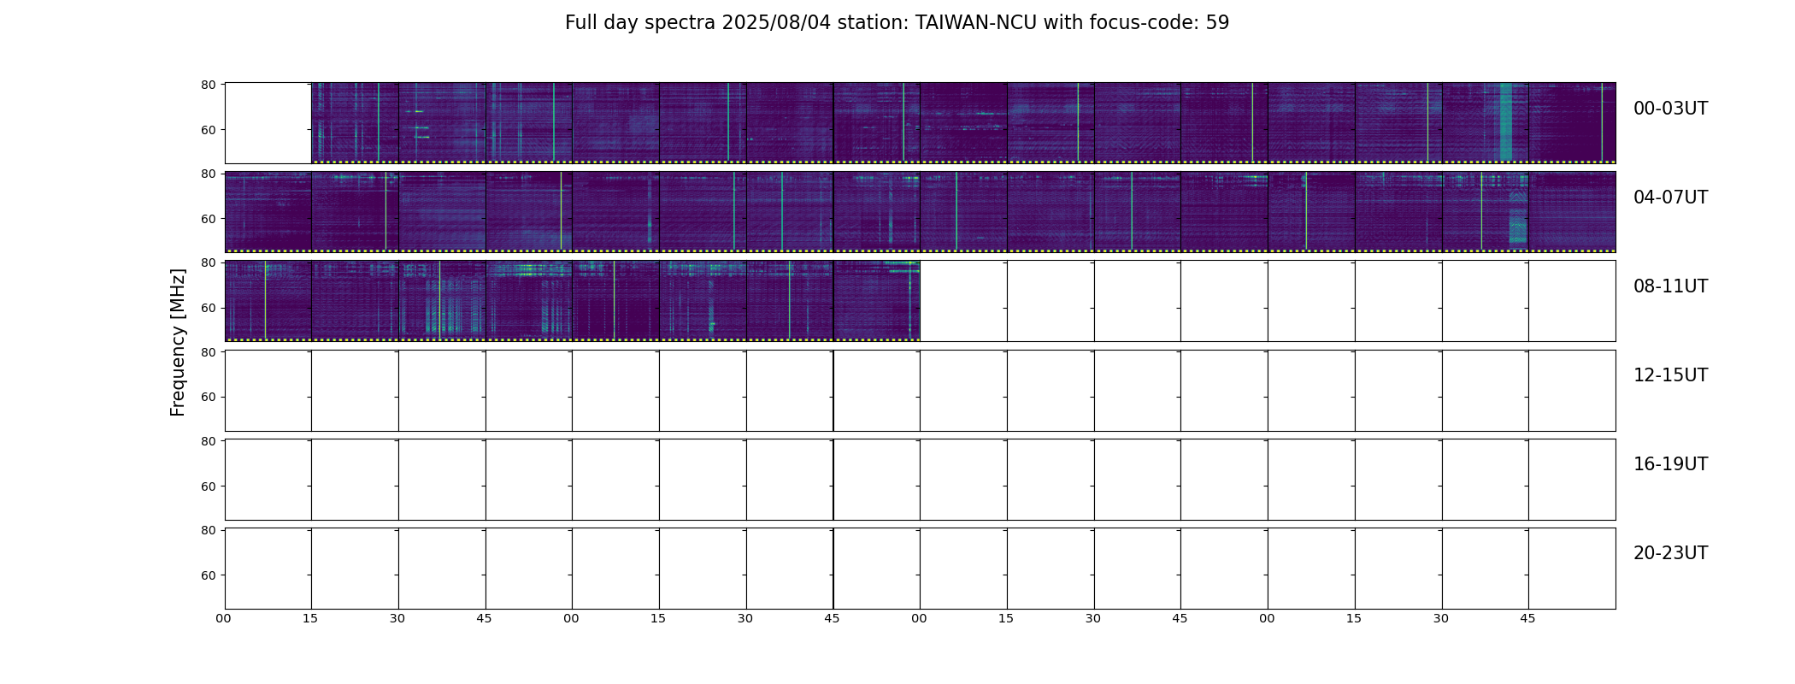This screenshot has width=1795, height=684.
Task: Click the plot title mentioning TAIWAN-NCU station
Action: (x=897, y=23)
